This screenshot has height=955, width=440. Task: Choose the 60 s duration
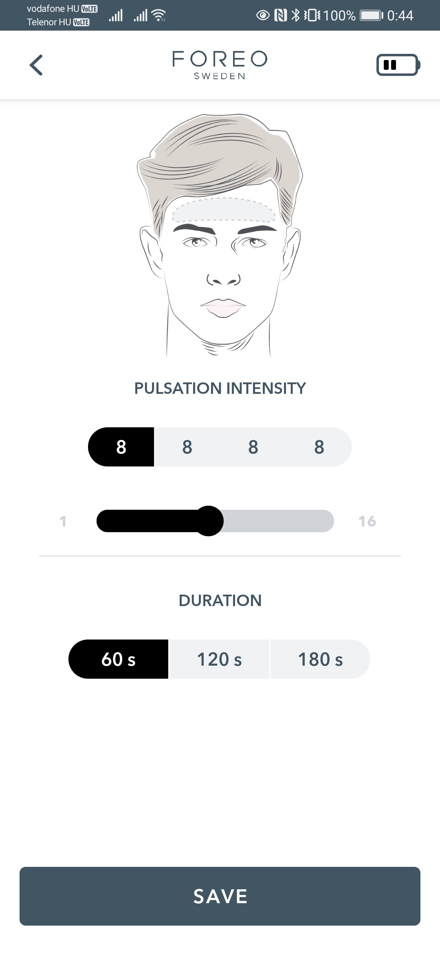pyautogui.click(x=119, y=659)
